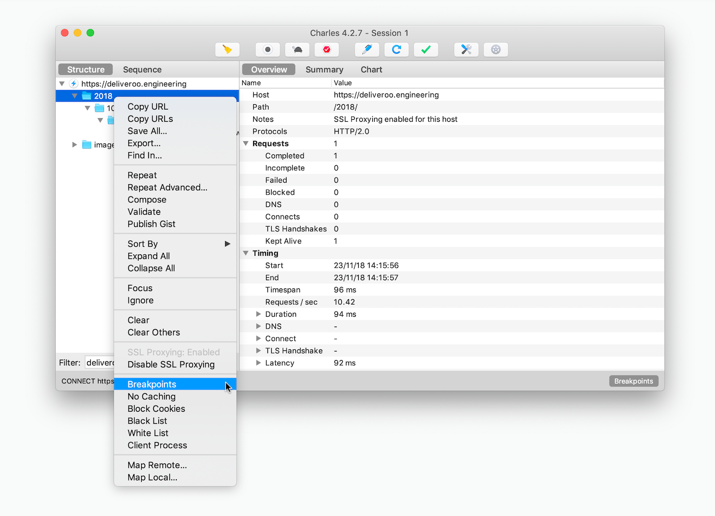Select Ignore in context menu

175,300
